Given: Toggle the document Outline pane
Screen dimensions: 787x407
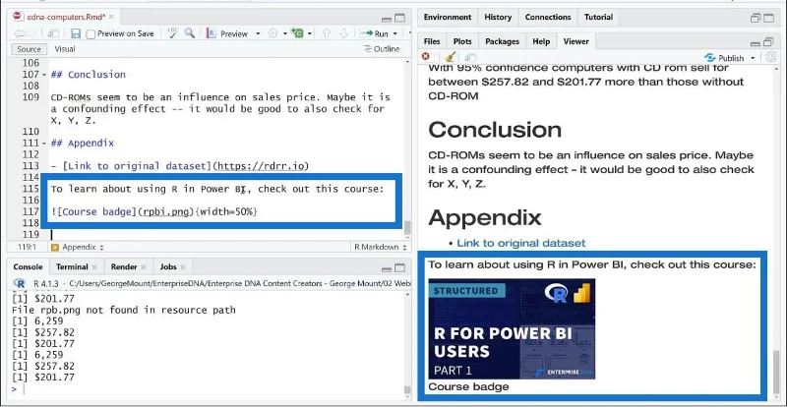Looking at the screenshot, I should point(382,49).
